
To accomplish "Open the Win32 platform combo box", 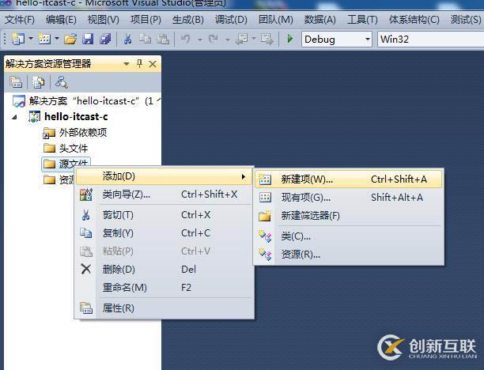I will [x=430, y=40].
